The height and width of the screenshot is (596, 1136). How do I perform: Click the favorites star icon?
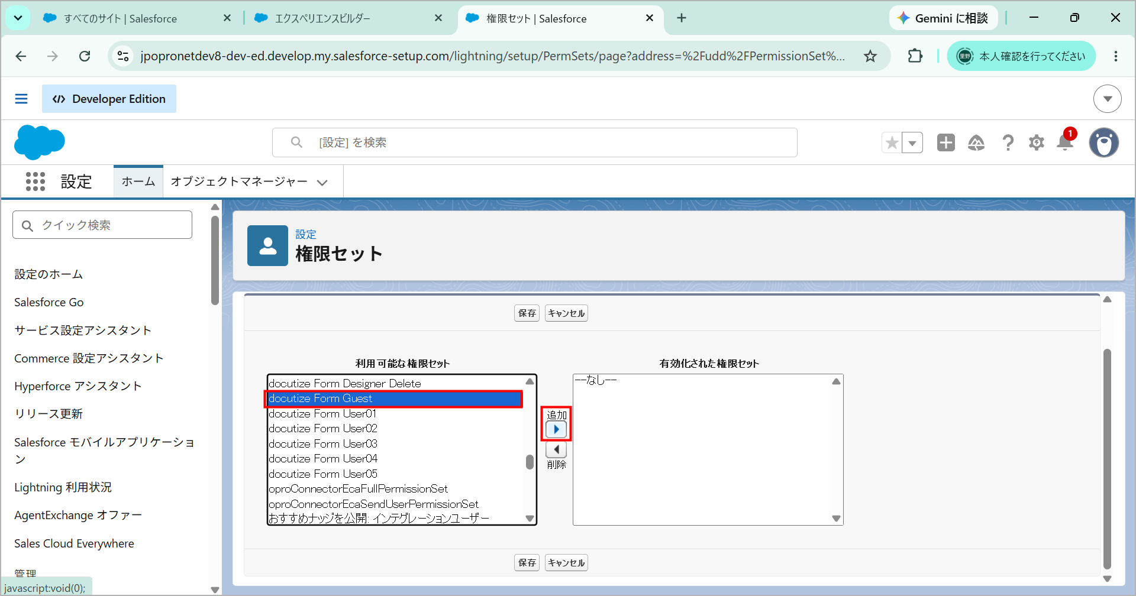(892, 142)
